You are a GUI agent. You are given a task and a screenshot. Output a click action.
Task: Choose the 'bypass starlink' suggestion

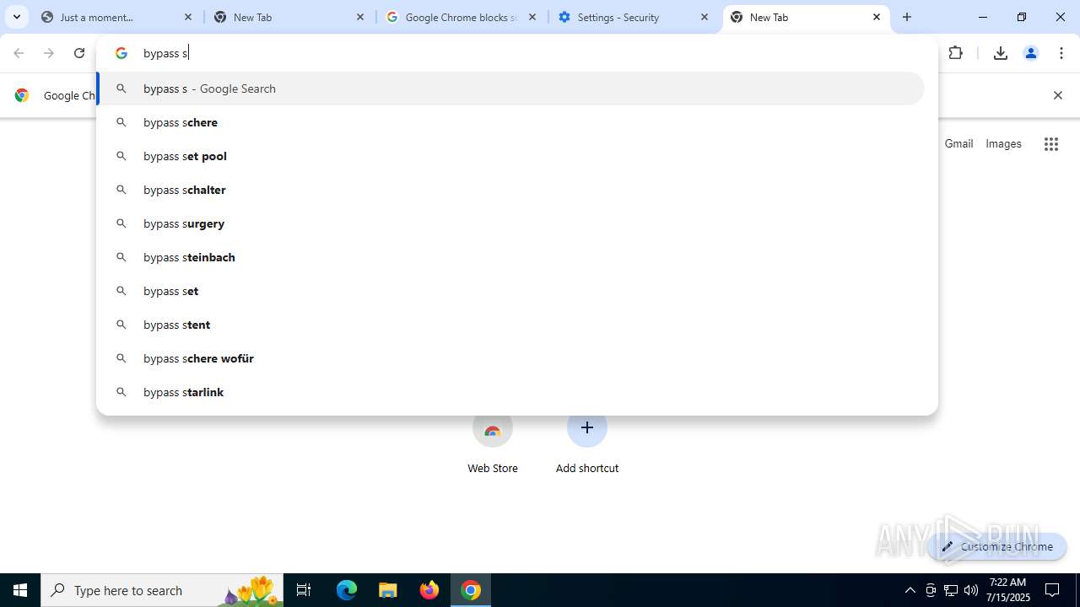[510, 392]
